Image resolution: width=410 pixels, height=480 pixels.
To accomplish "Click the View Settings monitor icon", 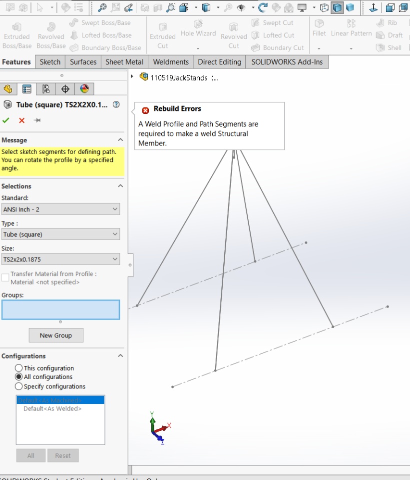I will (302, 7).
